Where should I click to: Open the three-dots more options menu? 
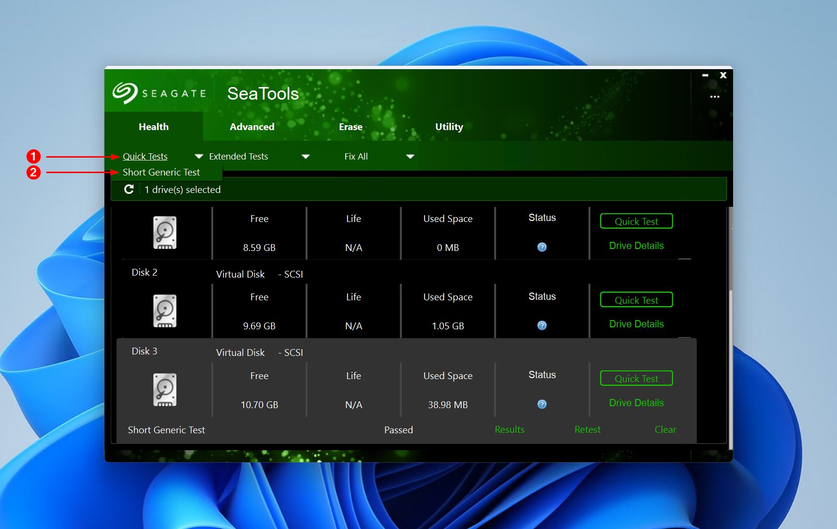point(715,97)
